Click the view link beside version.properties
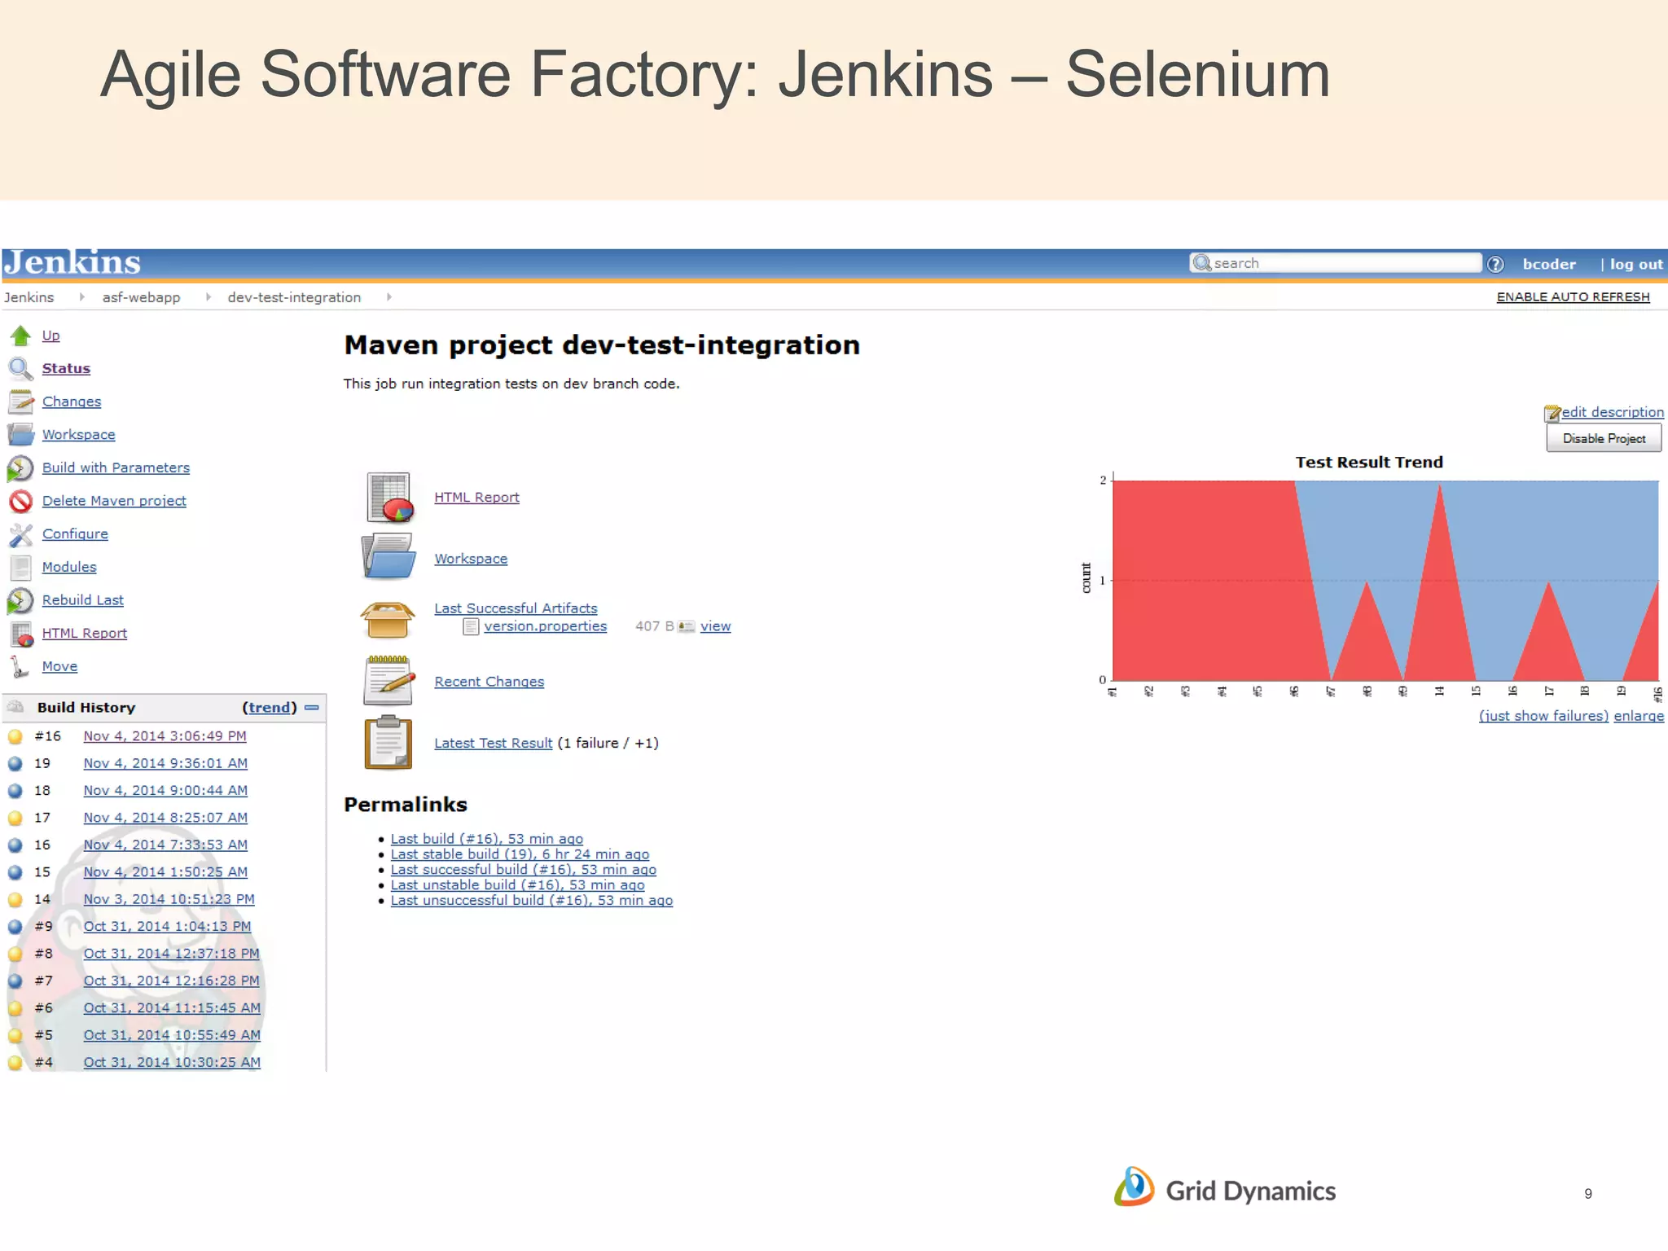 tap(715, 626)
